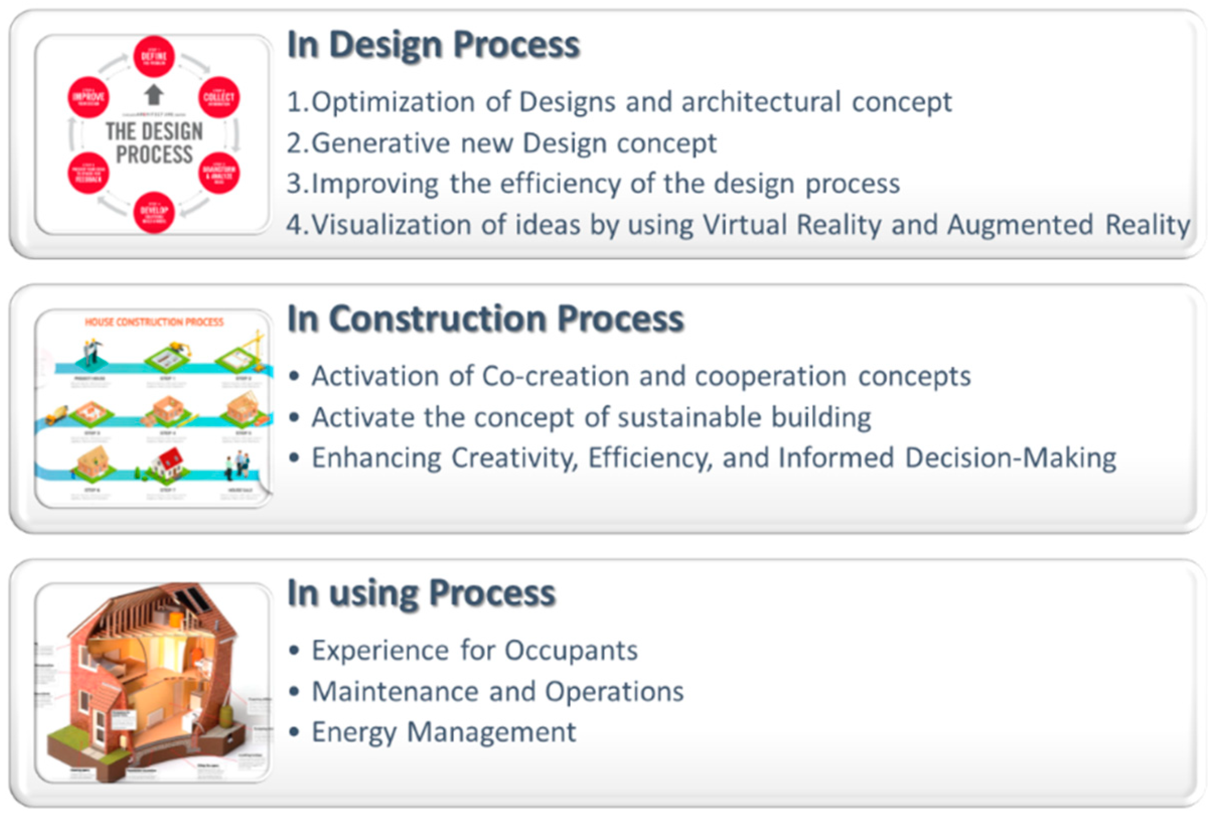Click the red Define circle
Image resolution: width=1208 pixels, height=821 pixels.
click(154, 57)
